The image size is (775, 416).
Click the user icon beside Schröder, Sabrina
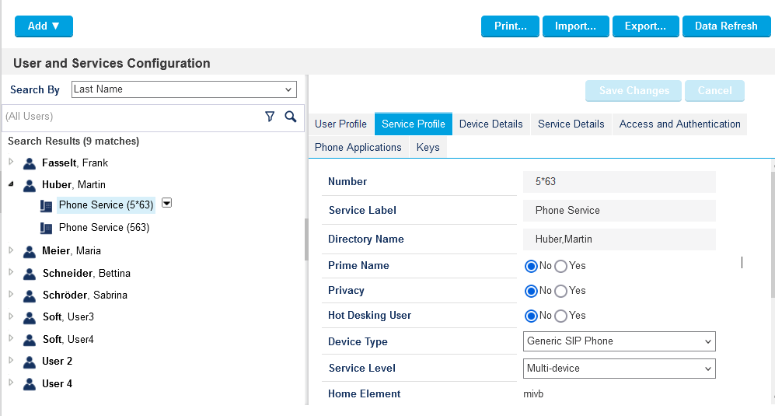[30, 295]
